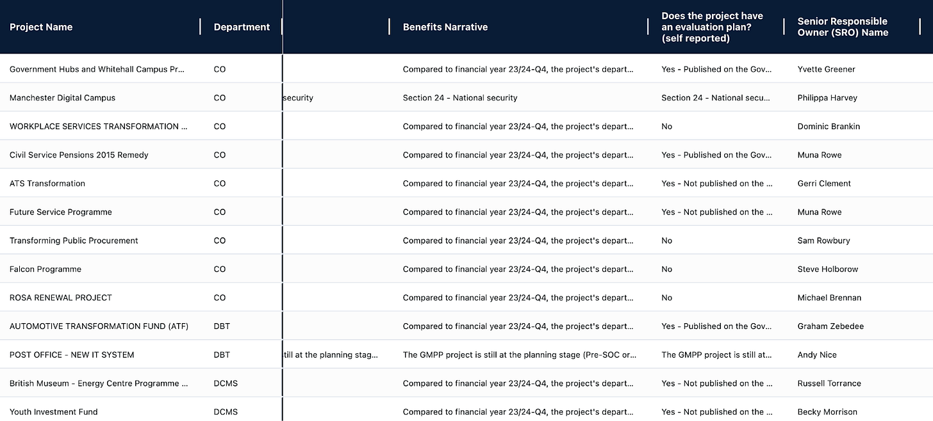The image size is (933, 421).
Task: Click benefits narrative cell in Falcon Programme row
Action: point(518,269)
